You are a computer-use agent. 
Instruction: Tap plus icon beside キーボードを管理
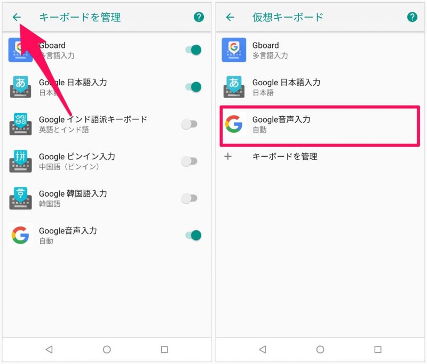click(228, 156)
